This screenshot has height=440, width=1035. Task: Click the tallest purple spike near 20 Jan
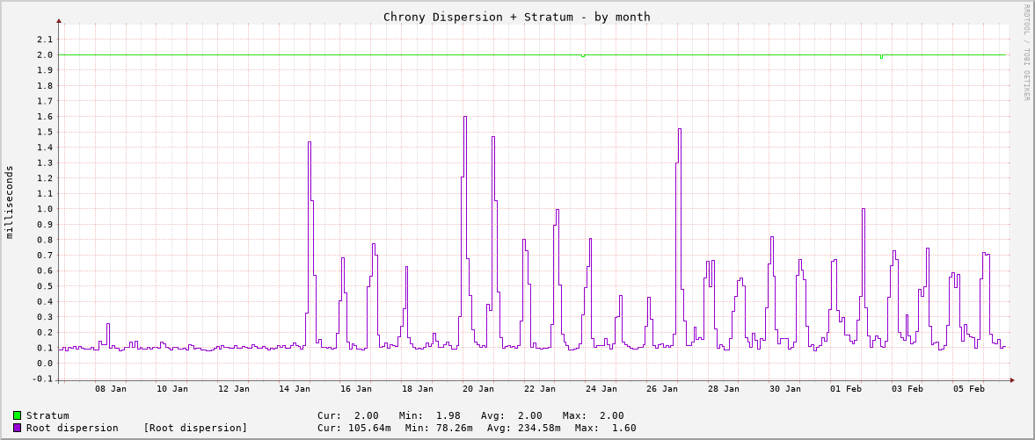click(x=464, y=117)
